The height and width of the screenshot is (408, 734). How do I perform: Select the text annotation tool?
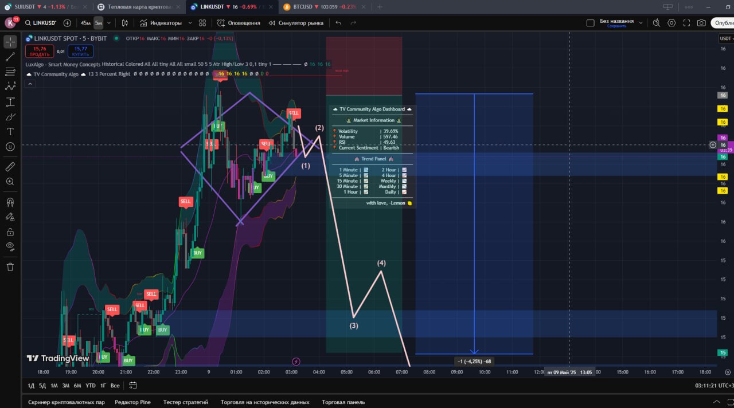tap(10, 132)
